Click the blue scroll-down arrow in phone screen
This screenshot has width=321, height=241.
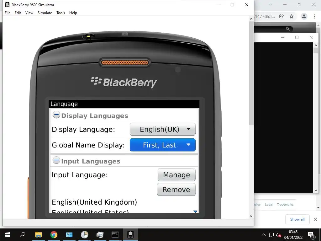click(x=195, y=212)
